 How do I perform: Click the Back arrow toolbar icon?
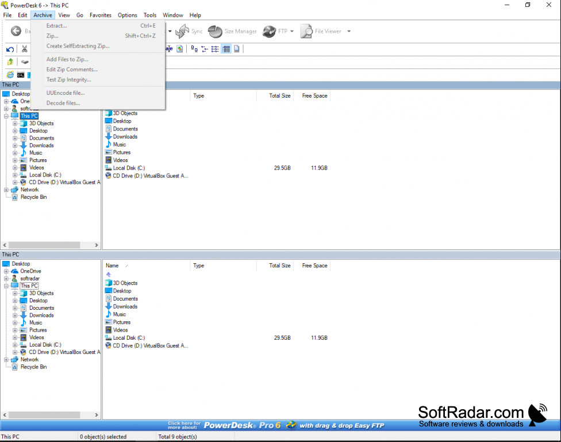(x=16, y=31)
